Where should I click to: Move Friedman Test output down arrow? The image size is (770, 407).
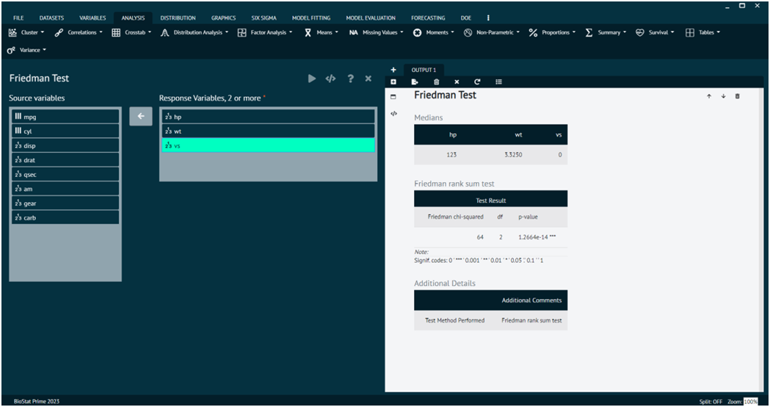coord(723,96)
